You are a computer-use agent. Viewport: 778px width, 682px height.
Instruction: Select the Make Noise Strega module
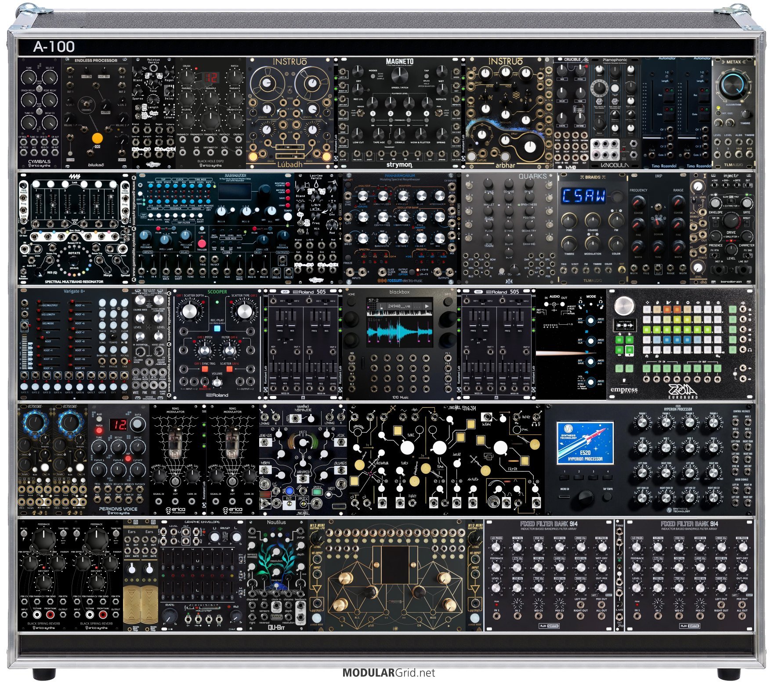446,460
